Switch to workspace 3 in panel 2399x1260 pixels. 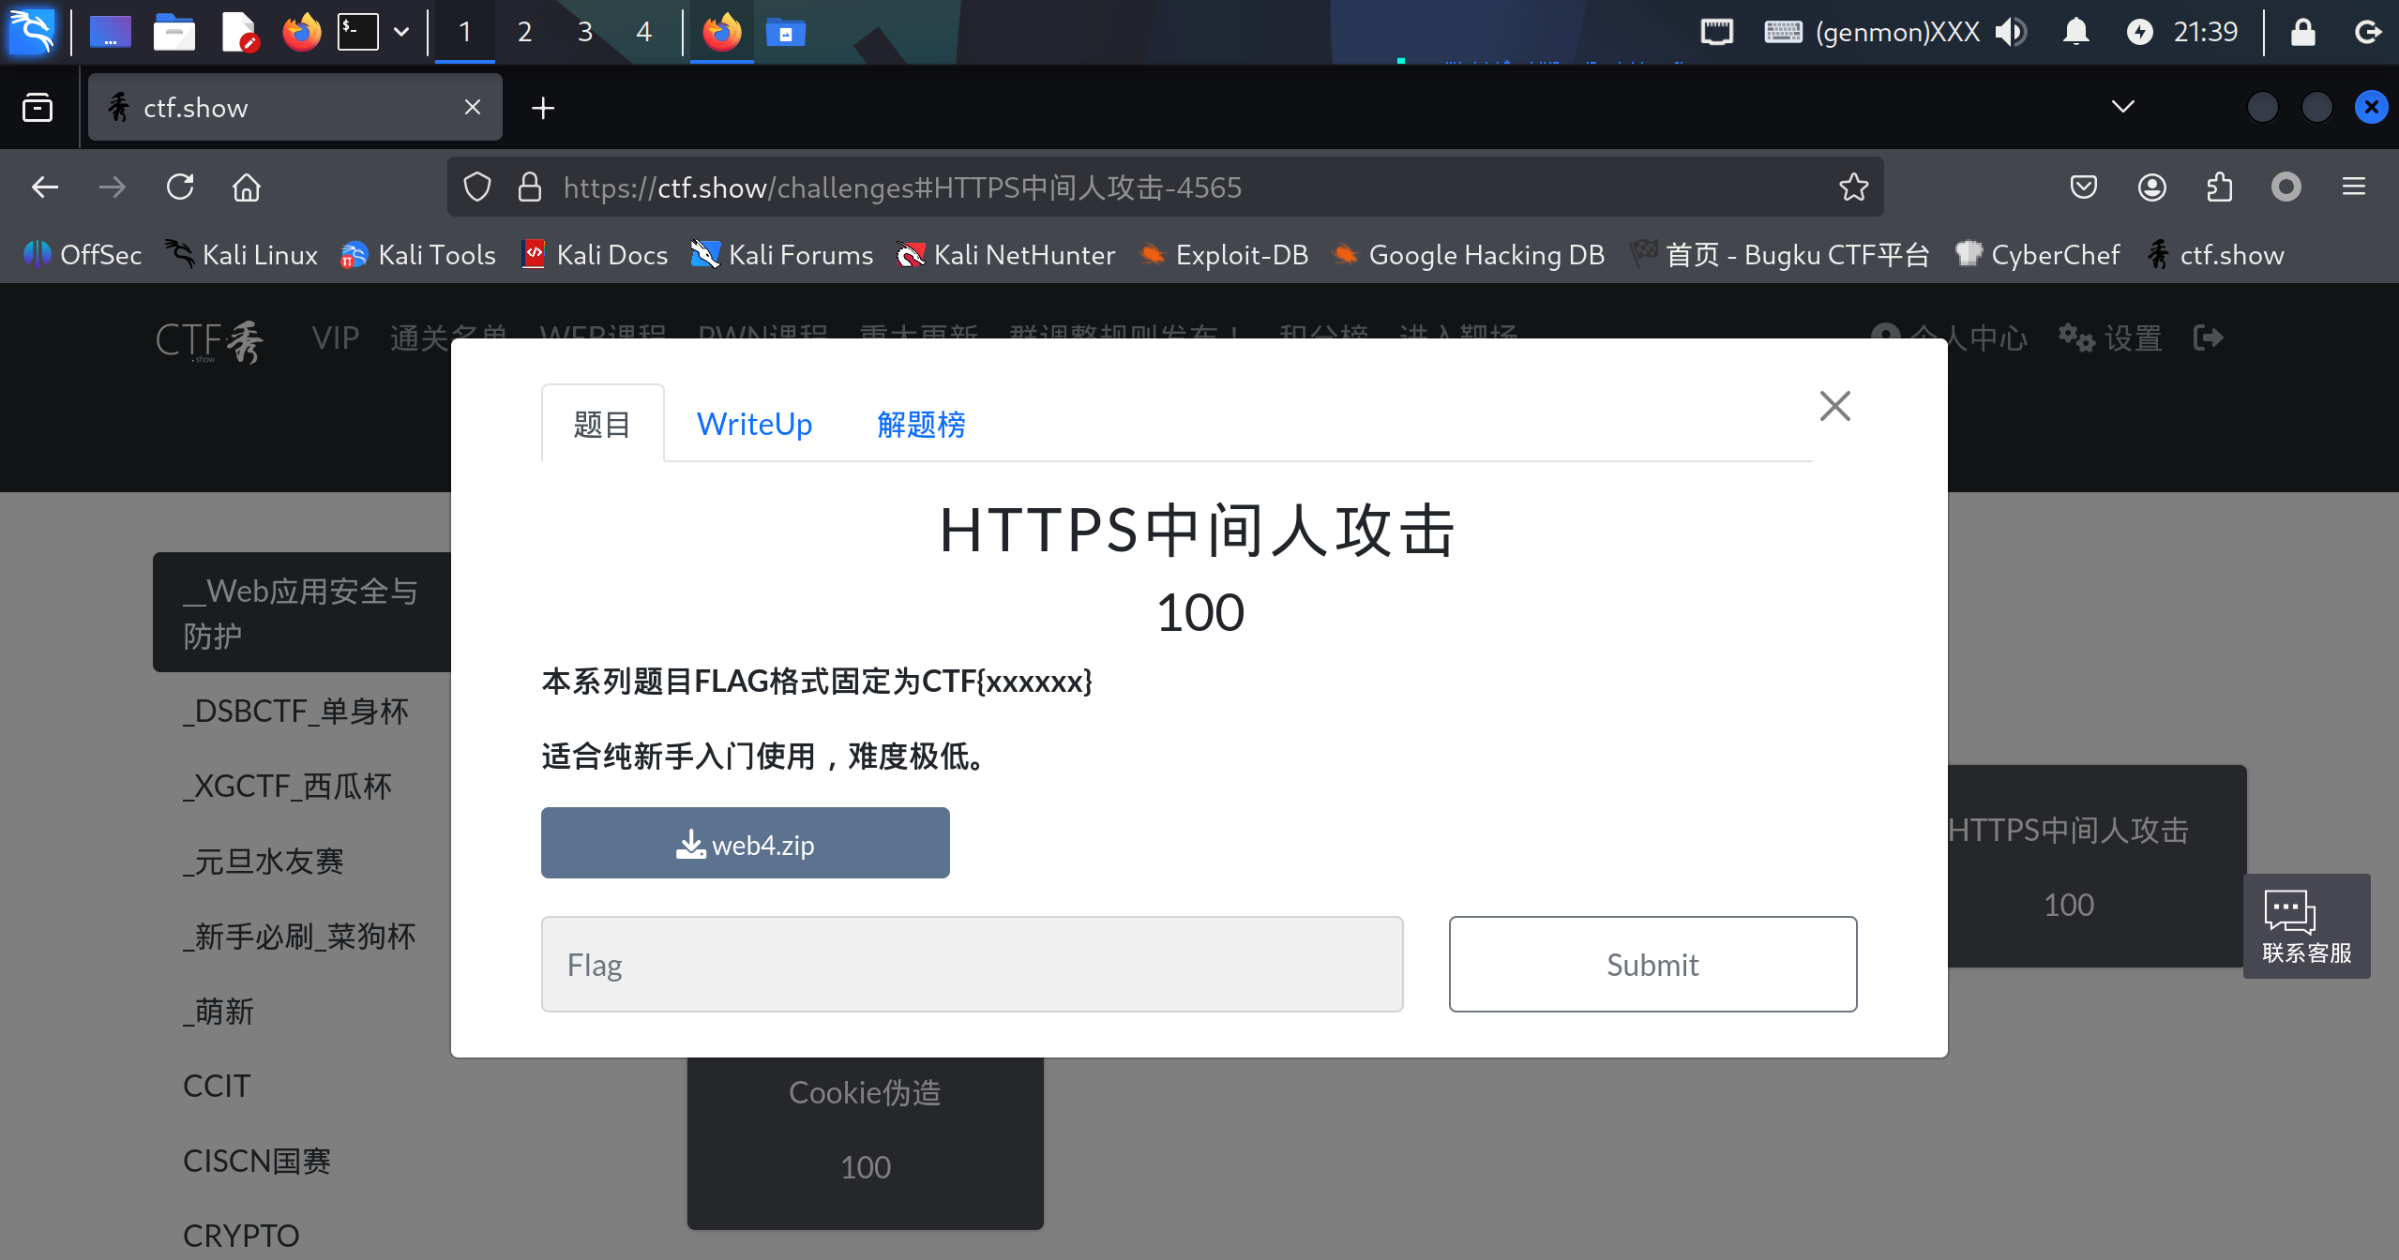point(584,33)
